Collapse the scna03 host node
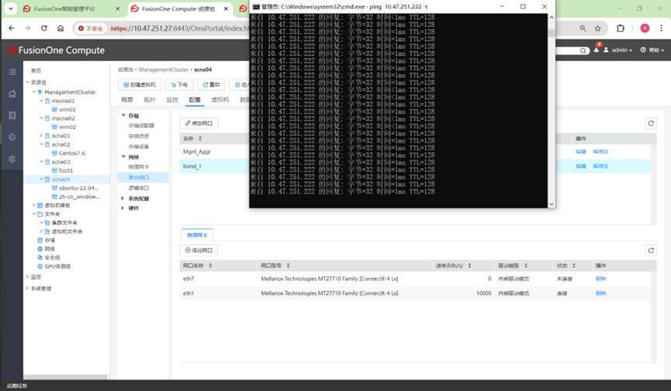The width and height of the screenshot is (671, 391). click(x=41, y=162)
